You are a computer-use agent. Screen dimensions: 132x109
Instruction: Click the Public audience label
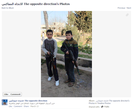[x=107, y=107]
